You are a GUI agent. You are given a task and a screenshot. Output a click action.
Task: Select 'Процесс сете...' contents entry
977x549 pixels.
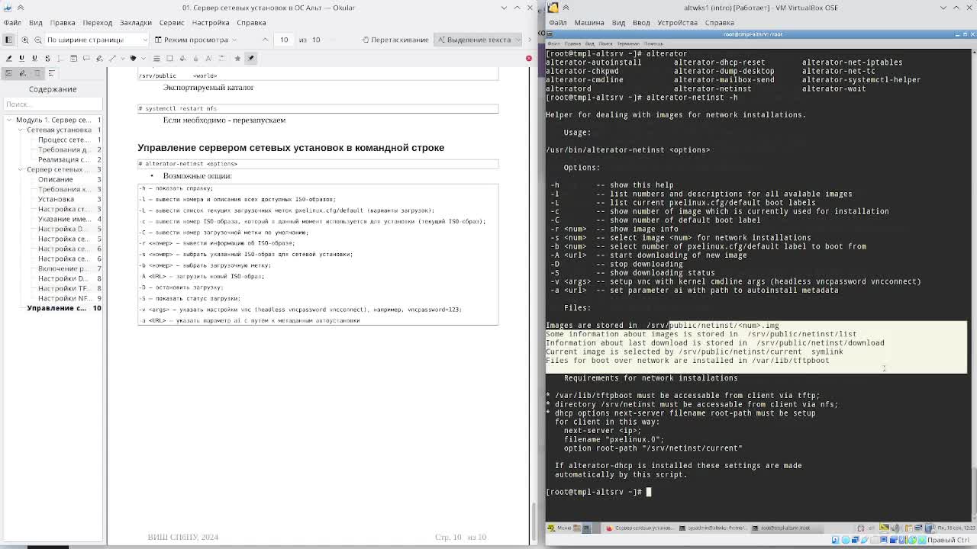(64, 140)
